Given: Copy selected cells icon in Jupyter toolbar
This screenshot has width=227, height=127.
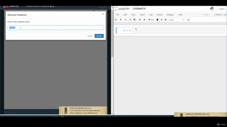Looking at the screenshot, I should pos(130,20).
